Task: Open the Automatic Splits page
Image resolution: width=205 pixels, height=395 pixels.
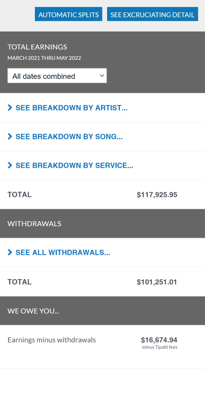Action: (x=69, y=15)
